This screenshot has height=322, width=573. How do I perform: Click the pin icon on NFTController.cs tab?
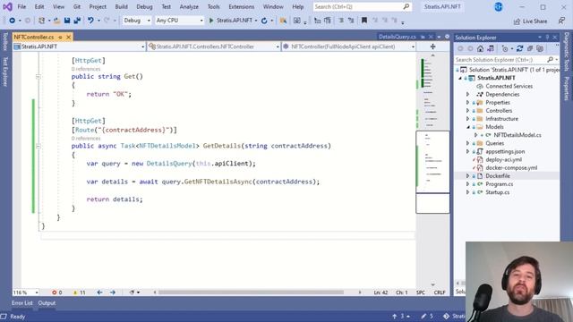point(60,38)
